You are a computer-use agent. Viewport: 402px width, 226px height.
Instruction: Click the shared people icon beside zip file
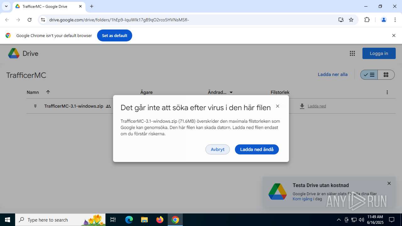[108, 106]
